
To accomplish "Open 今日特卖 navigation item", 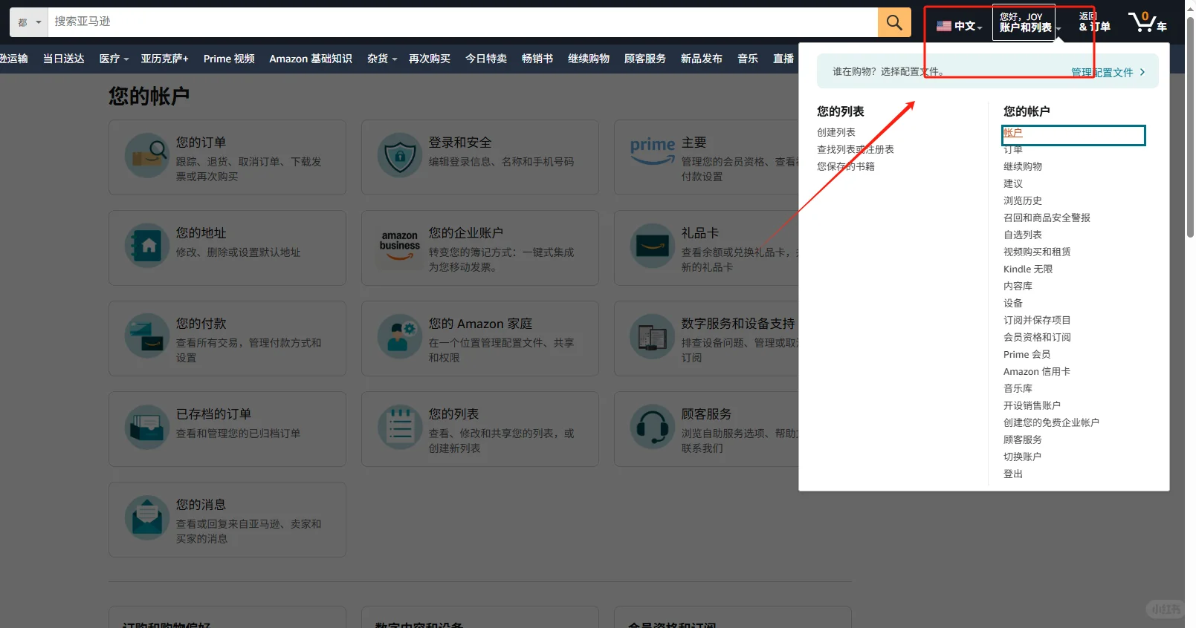I will [x=486, y=59].
